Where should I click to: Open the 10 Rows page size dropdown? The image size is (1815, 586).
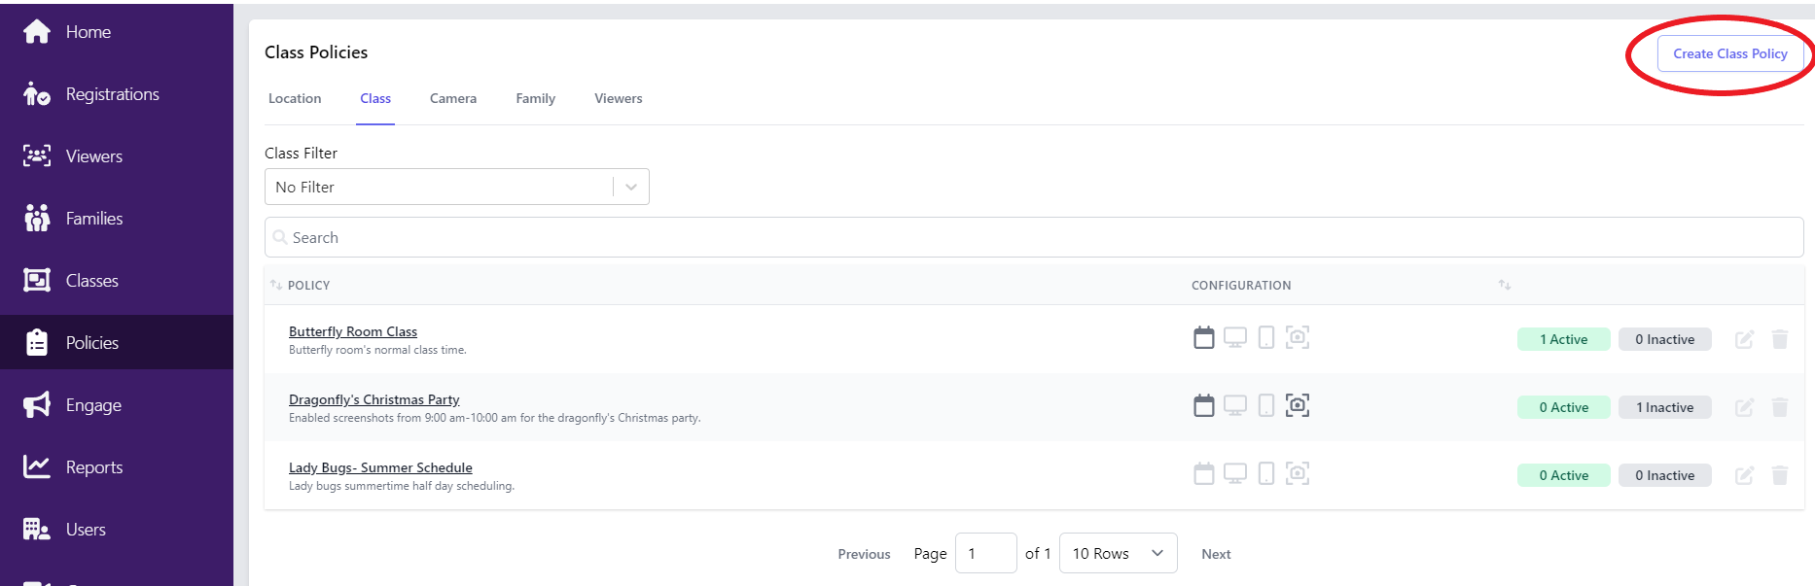click(1118, 553)
